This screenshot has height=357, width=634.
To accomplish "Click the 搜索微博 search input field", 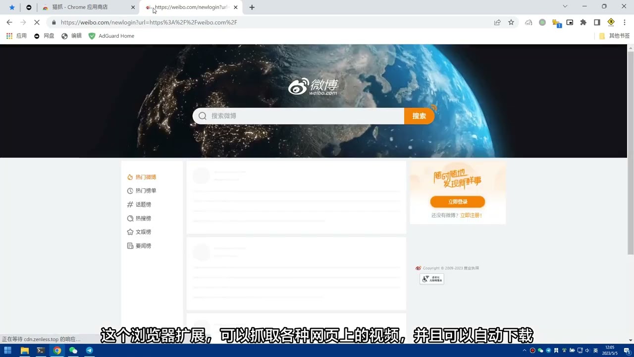I will pyautogui.click(x=299, y=116).
